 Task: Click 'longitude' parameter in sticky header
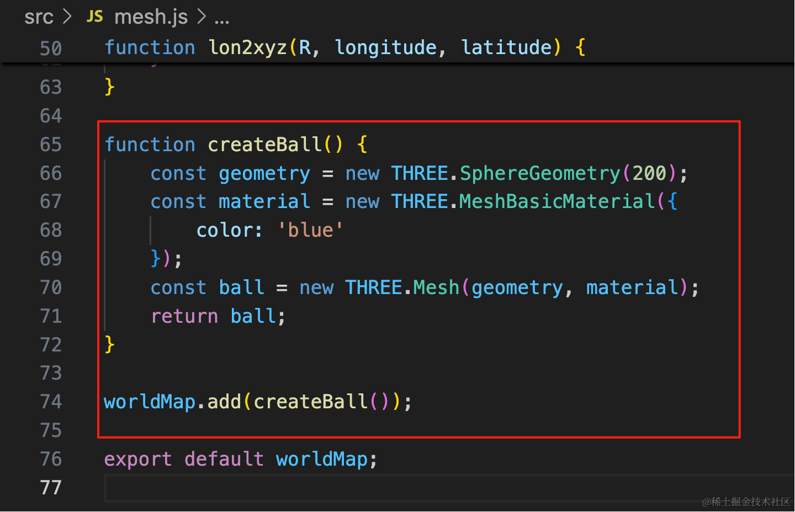tap(385, 47)
